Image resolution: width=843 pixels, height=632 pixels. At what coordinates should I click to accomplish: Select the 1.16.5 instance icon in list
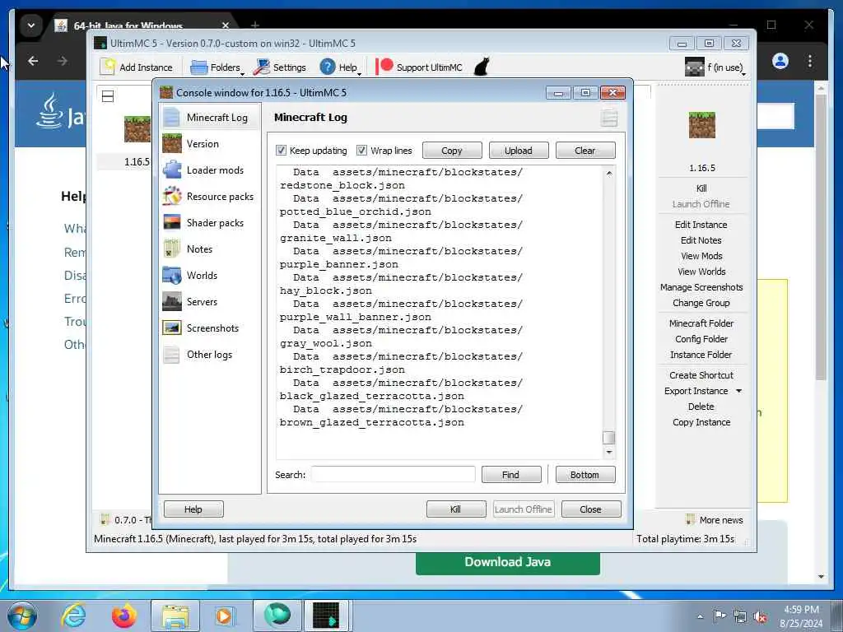click(137, 129)
